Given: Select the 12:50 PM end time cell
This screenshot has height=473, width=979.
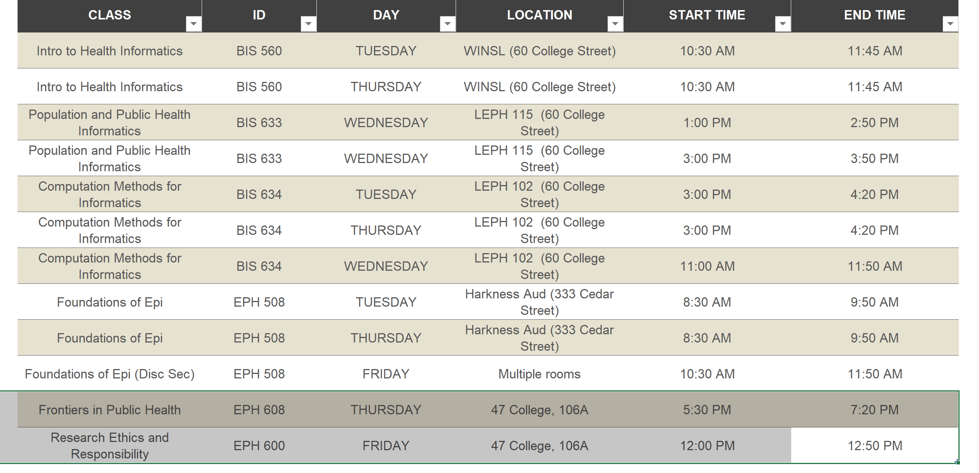Looking at the screenshot, I should (x=875, y=445).
